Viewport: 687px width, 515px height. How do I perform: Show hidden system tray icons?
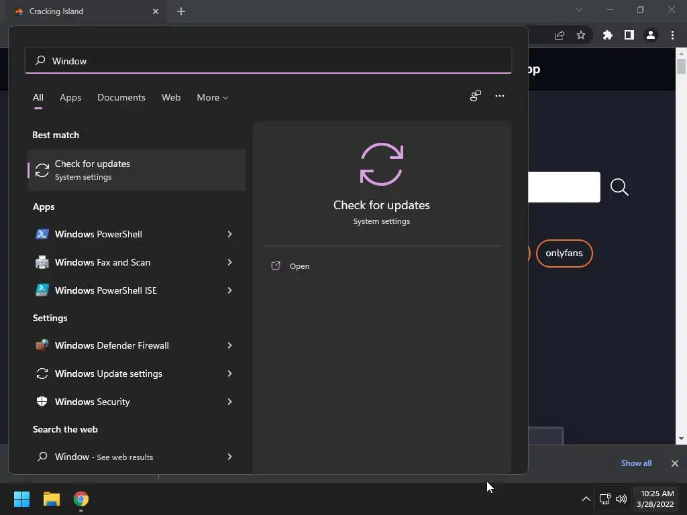(586, 499)
